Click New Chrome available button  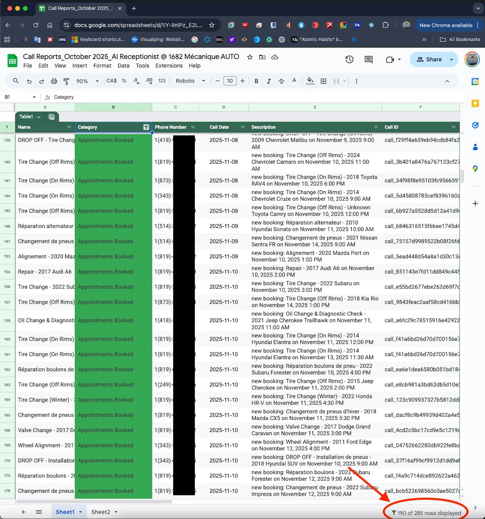(x=446, y=25)
